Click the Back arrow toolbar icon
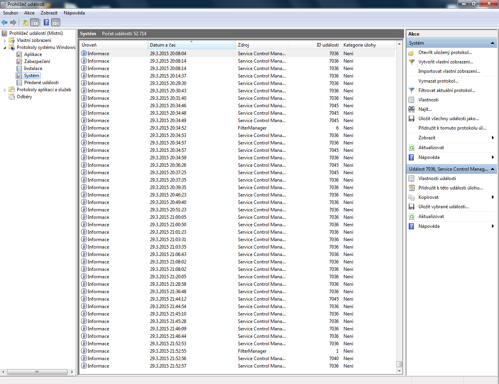Screen dimensions: 499x384 4,22
